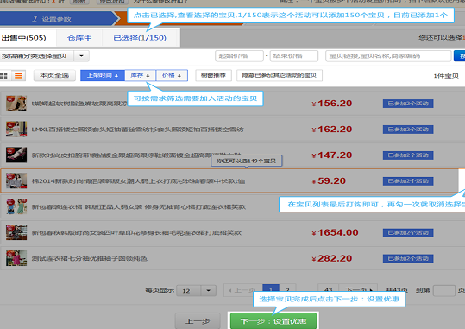Click the 起始价格 start price field
Viewport: 465px width, 329px height.
click(x=239, y=56)
